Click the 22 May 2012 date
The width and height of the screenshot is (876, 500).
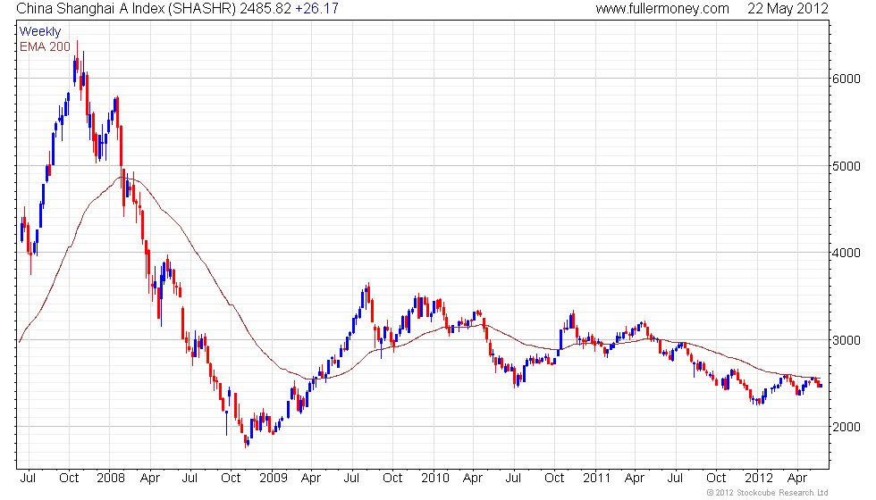(788, 8)
